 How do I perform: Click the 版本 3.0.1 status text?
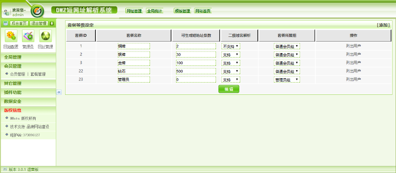pyautogui.click(x=23, y=170)
